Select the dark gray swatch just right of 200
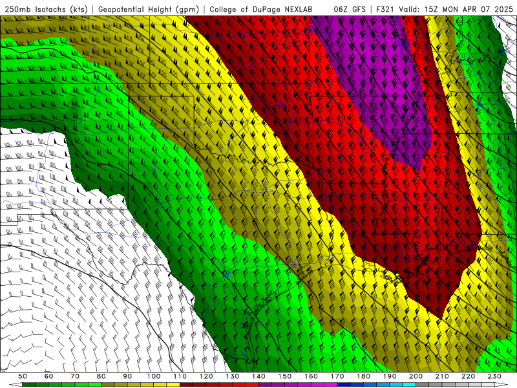517x388 pixels. pyautogui.click(x=423, y=385)
